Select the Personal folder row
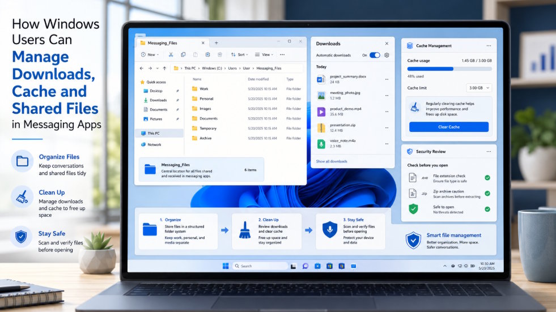Viewport: 556px width, 312px height. coord(246,99)
